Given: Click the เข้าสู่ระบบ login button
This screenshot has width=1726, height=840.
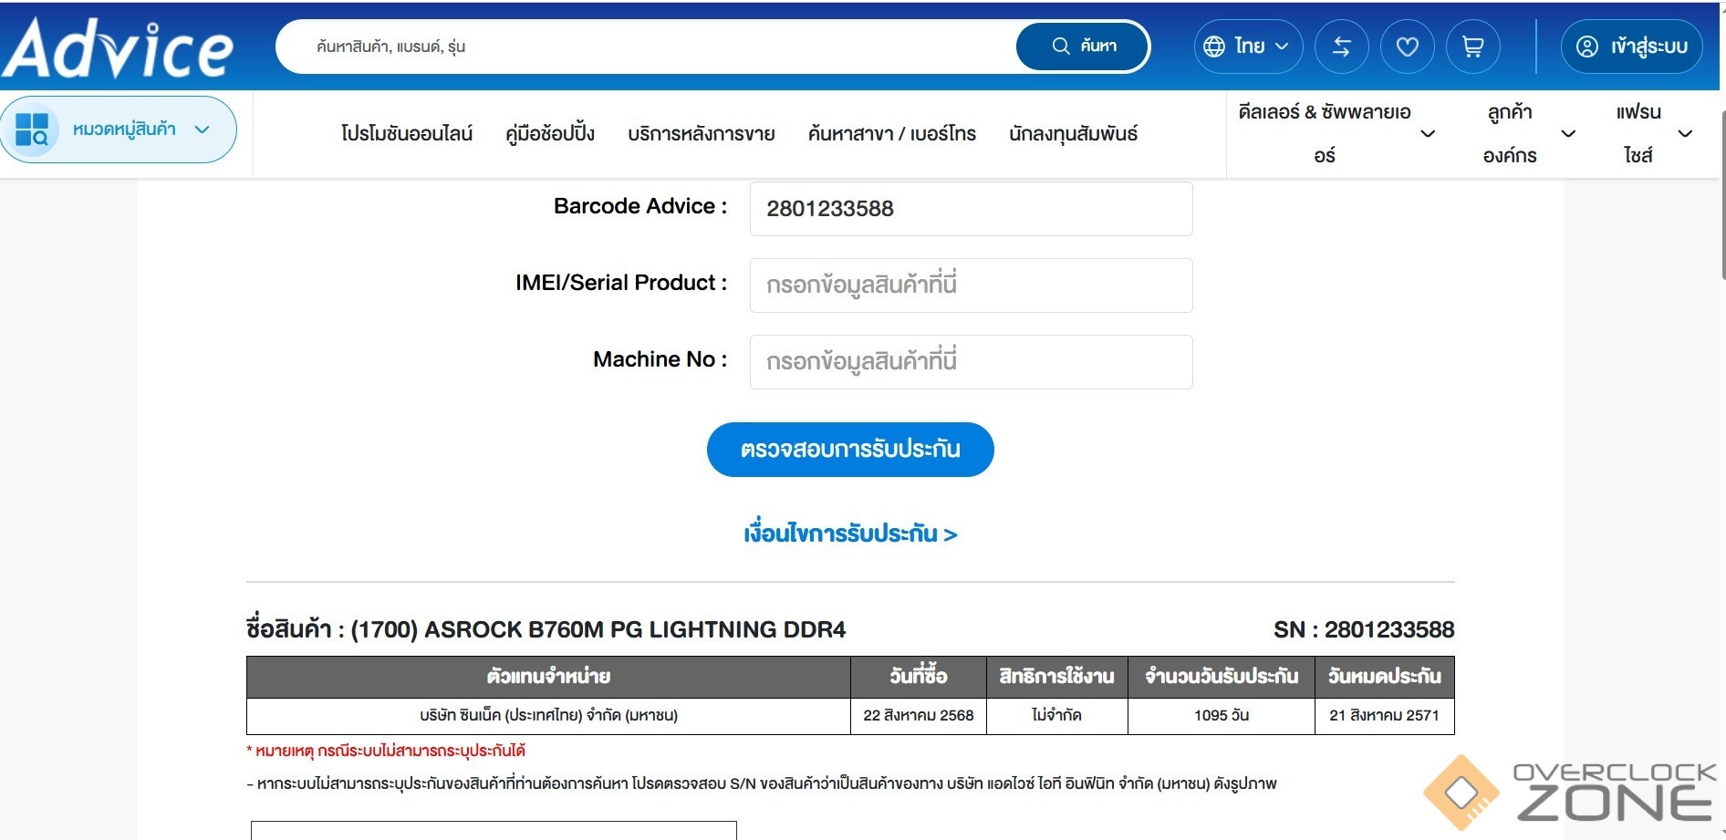Looking at the screenshot, I should click(x=1631, y=47).
